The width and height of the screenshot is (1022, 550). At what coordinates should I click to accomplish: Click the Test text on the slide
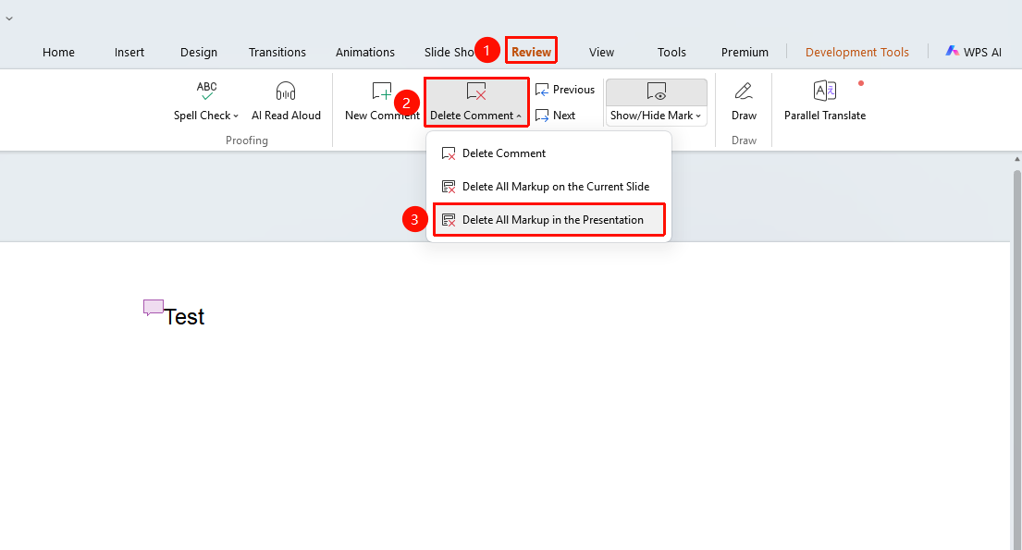click(184, 317)
